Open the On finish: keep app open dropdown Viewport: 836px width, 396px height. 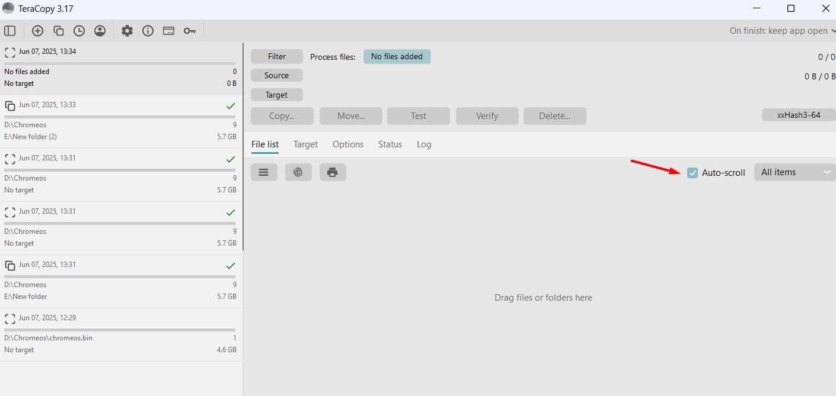781,31
